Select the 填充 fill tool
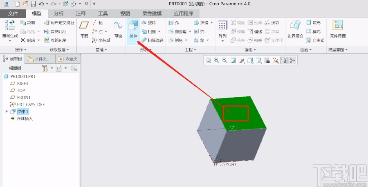The width and height of the screenshot is (368, 187). click(x=313, y=23)
